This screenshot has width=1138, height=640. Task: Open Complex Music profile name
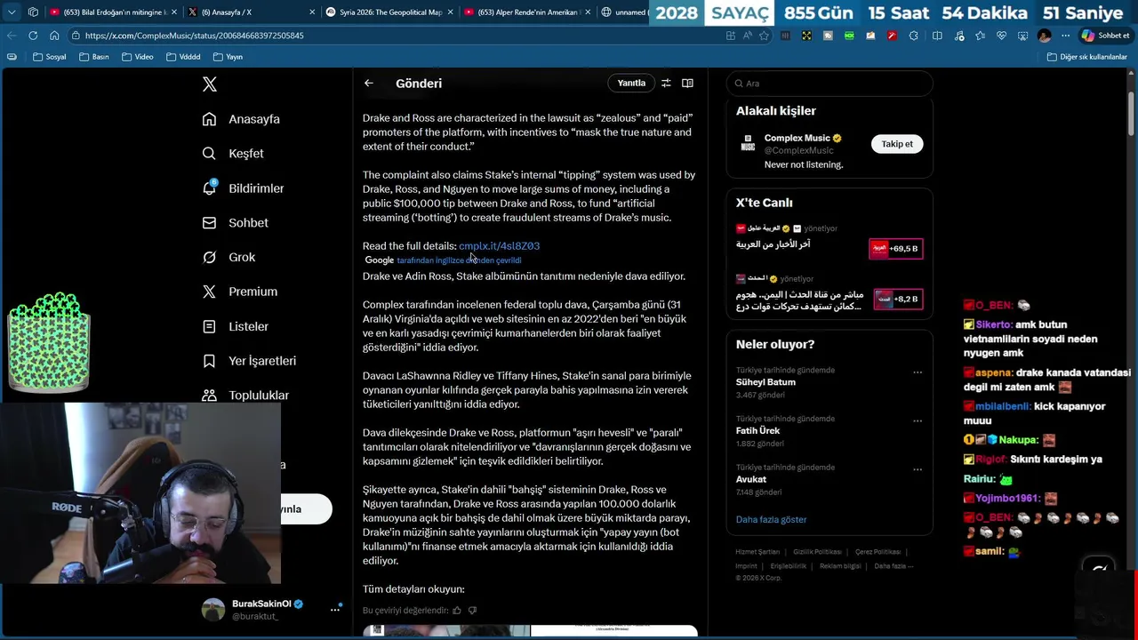pos(797,138)
